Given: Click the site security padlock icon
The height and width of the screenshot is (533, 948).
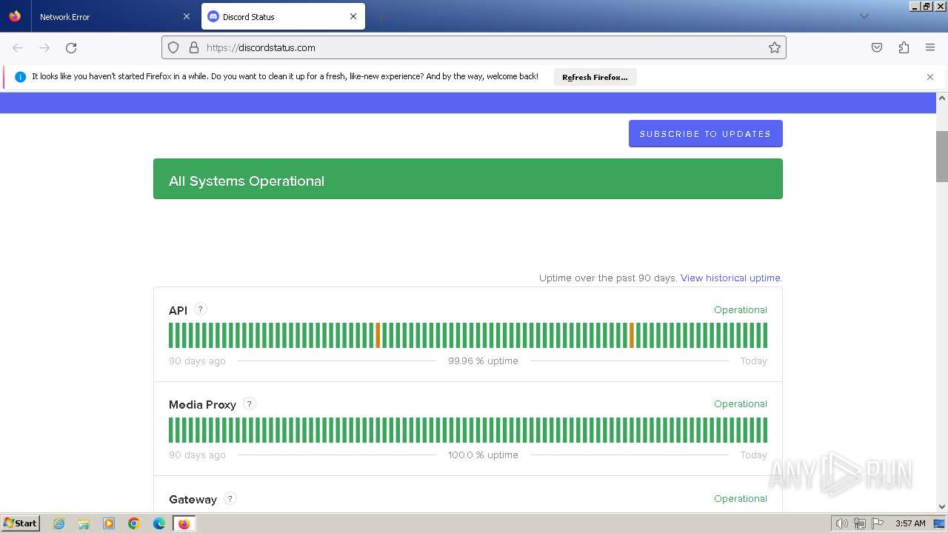Looking at the screenshot, I should pos(194,47).
